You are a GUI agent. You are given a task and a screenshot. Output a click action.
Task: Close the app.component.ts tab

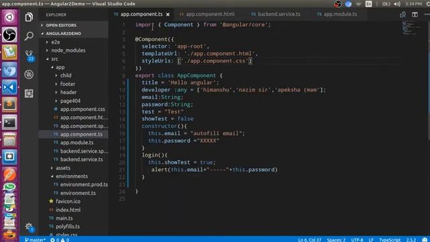pyautogui.click(x=168, y=14)
